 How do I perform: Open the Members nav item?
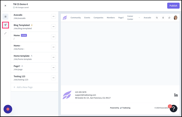click(111, 18)
